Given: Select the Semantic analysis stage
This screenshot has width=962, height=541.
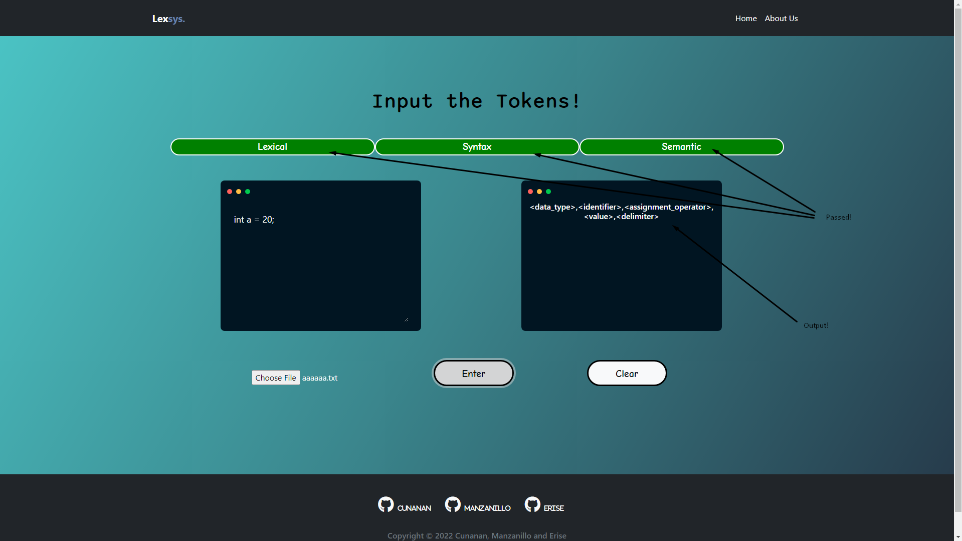Looking at the screenshot, I should coord(681,146).
